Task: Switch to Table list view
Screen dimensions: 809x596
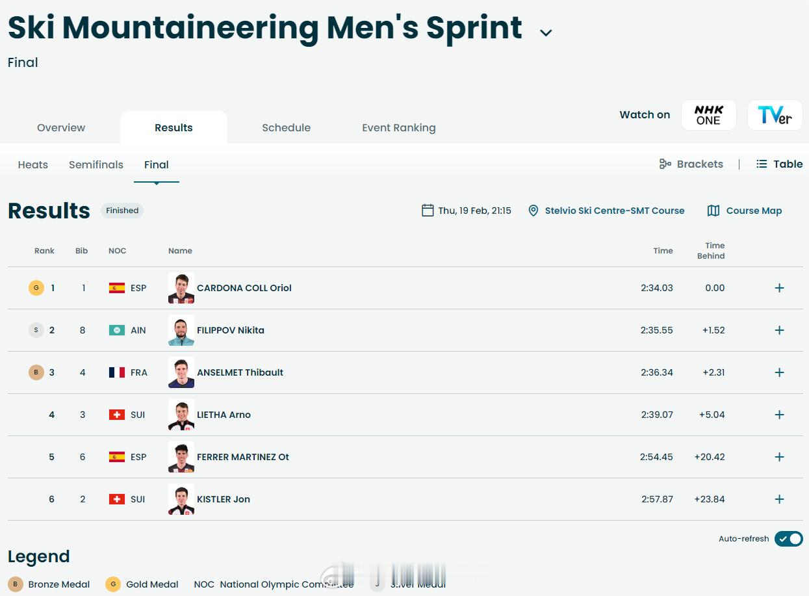Action: [x=779, y=164]
